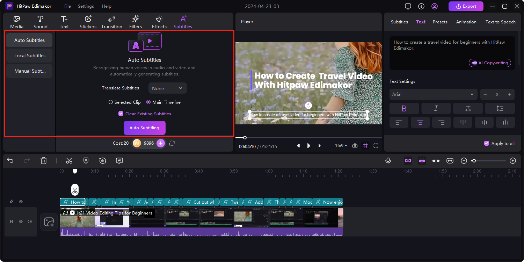Align text to the right
Screen dimensions: 524x262
(x=442, y=122)
